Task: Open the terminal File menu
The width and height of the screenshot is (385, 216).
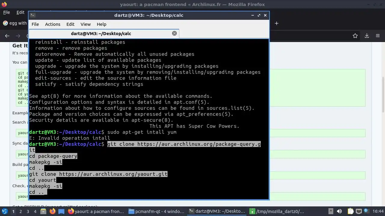Action: coord(35,24)
